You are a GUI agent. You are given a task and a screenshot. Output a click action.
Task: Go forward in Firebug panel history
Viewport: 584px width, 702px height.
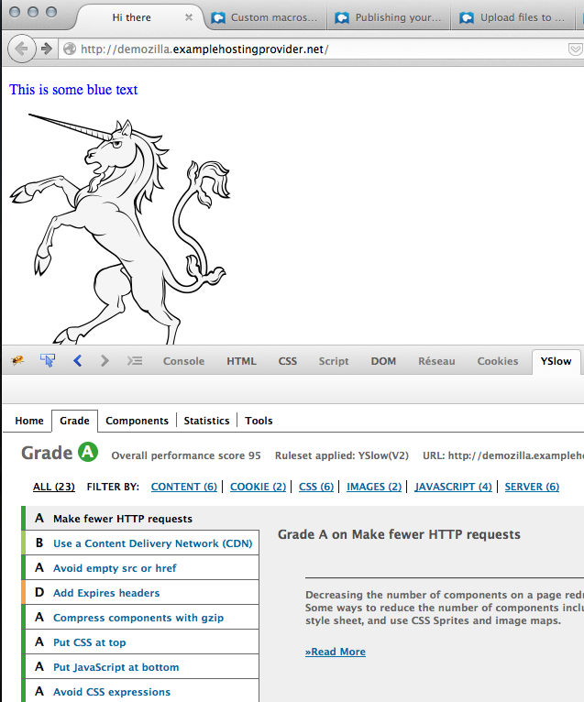pyautogui.click(x=105, y=361)
